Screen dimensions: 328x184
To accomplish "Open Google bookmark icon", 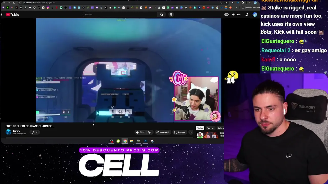I will [217, 8].
